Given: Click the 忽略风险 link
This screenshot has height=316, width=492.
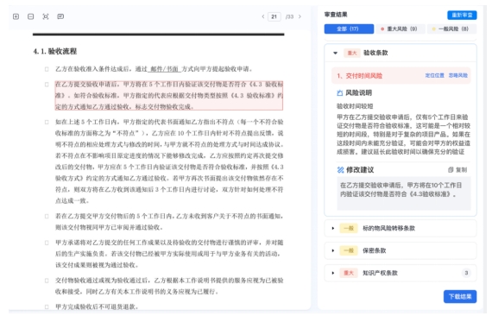Looking at the screenshot, I should (x=458, y=76).
